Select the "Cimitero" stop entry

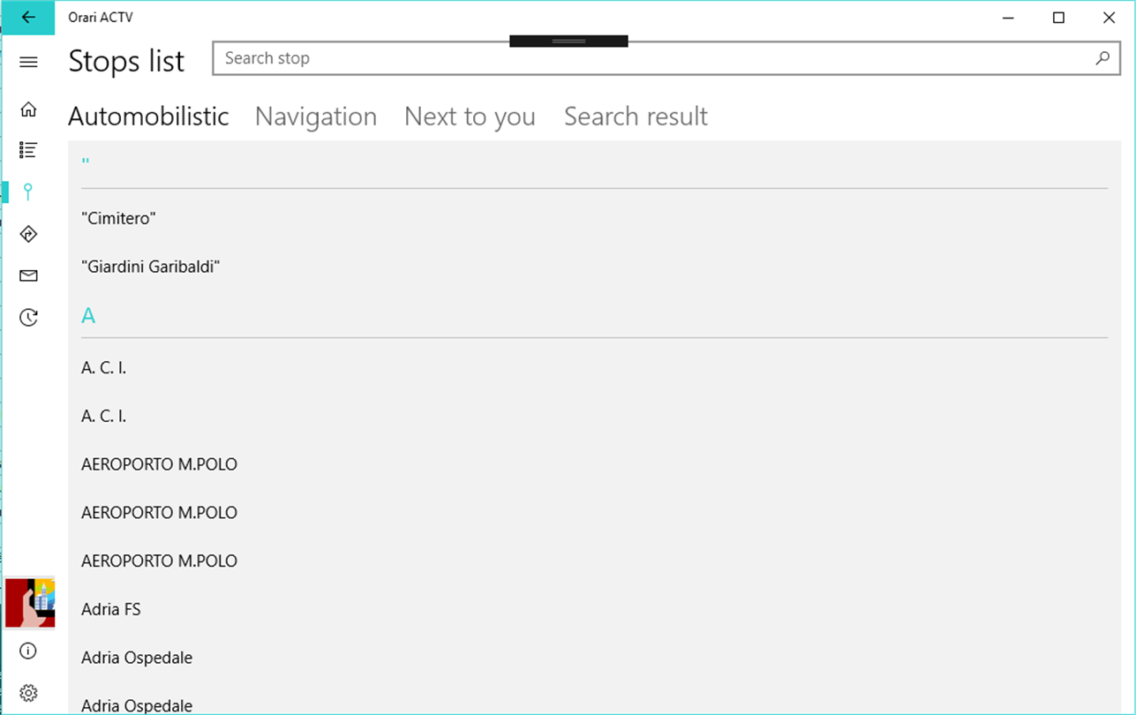(118, 218)
